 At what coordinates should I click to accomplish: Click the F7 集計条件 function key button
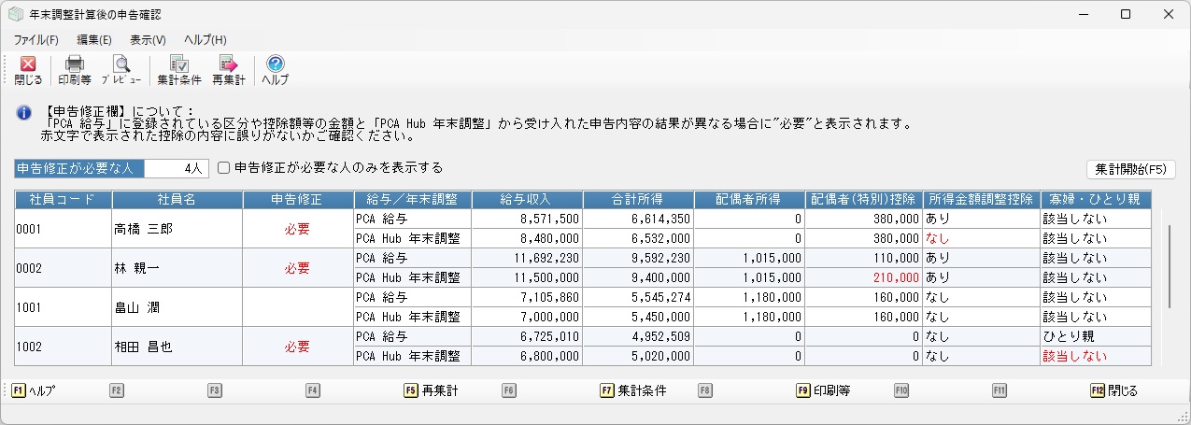pos(633,391)
